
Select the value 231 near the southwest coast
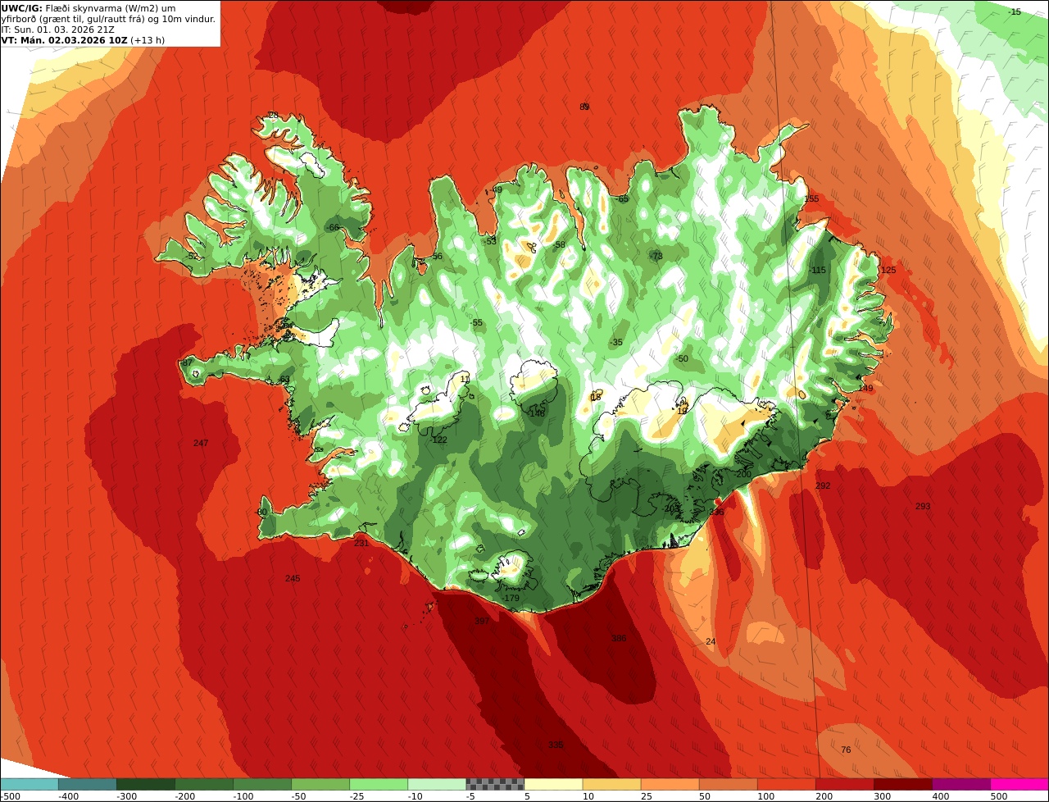361,543
